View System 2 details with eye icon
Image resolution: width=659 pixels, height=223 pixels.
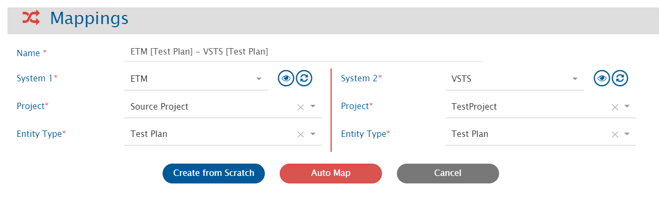(602, 78)
